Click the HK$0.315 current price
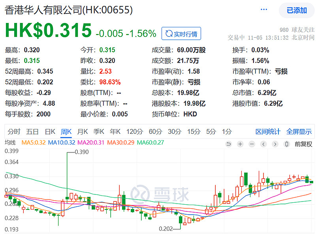The image size is (316, 234). [48, 30]
